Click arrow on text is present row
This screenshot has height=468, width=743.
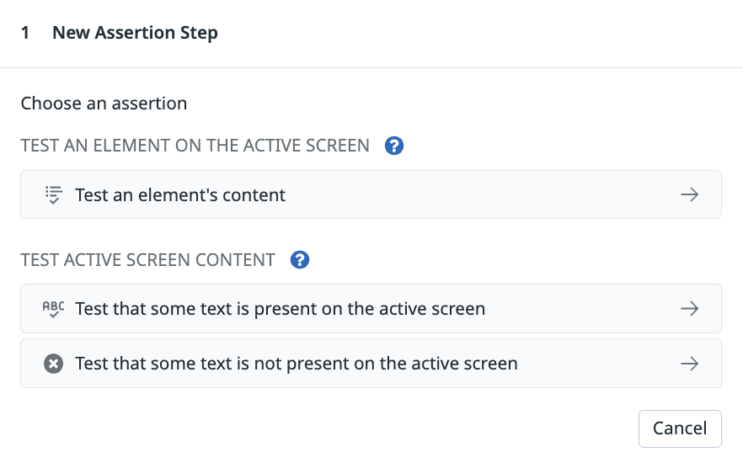[689, 309]
